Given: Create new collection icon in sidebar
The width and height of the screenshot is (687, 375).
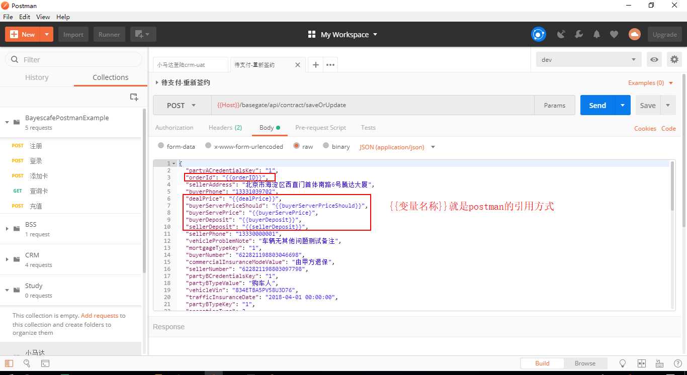Looking at the screenshot, I should coord(134,97).
